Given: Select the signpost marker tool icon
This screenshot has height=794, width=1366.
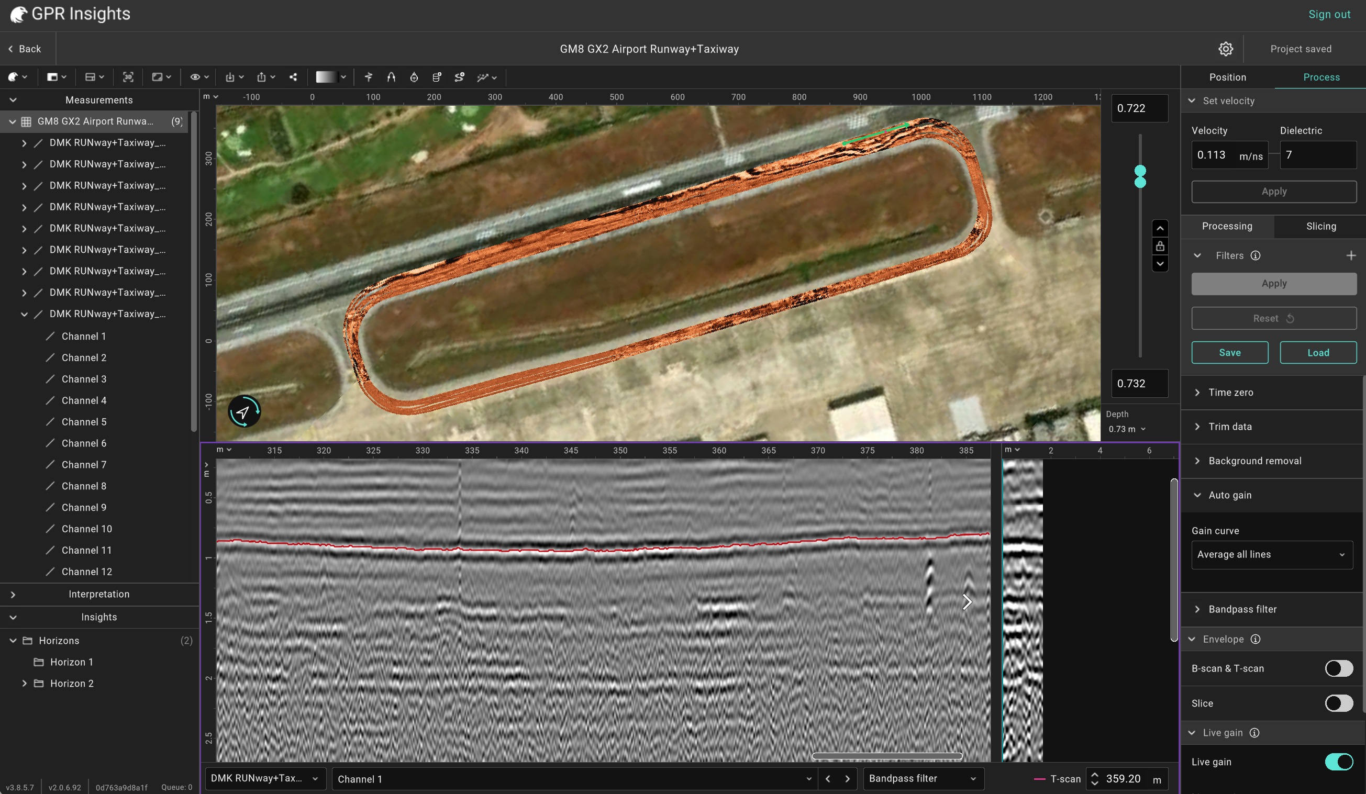Looking at the screenshot, I should [x=369, y=77].
